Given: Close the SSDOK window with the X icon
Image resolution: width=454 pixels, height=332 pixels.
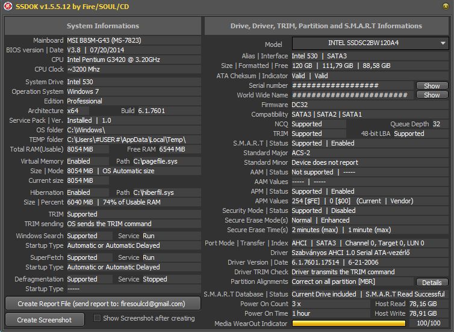Looking at the screenshot, I should (446, 6).
